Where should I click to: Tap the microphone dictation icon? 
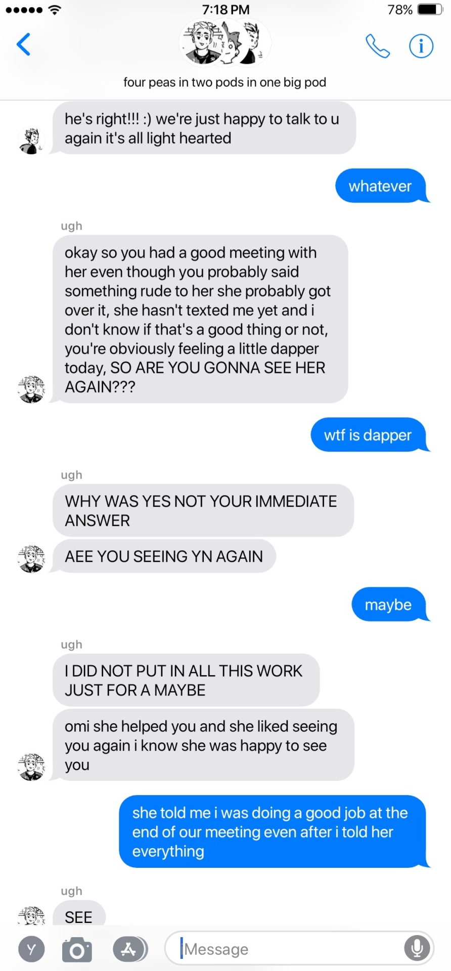[417, 949]
